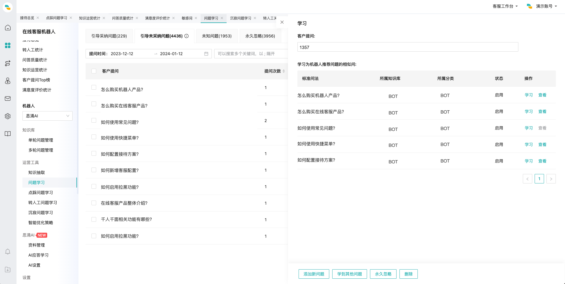The image size is (565, 284).
Task: Open AI应答学习 in sidebar
Action: pos(38,255)
